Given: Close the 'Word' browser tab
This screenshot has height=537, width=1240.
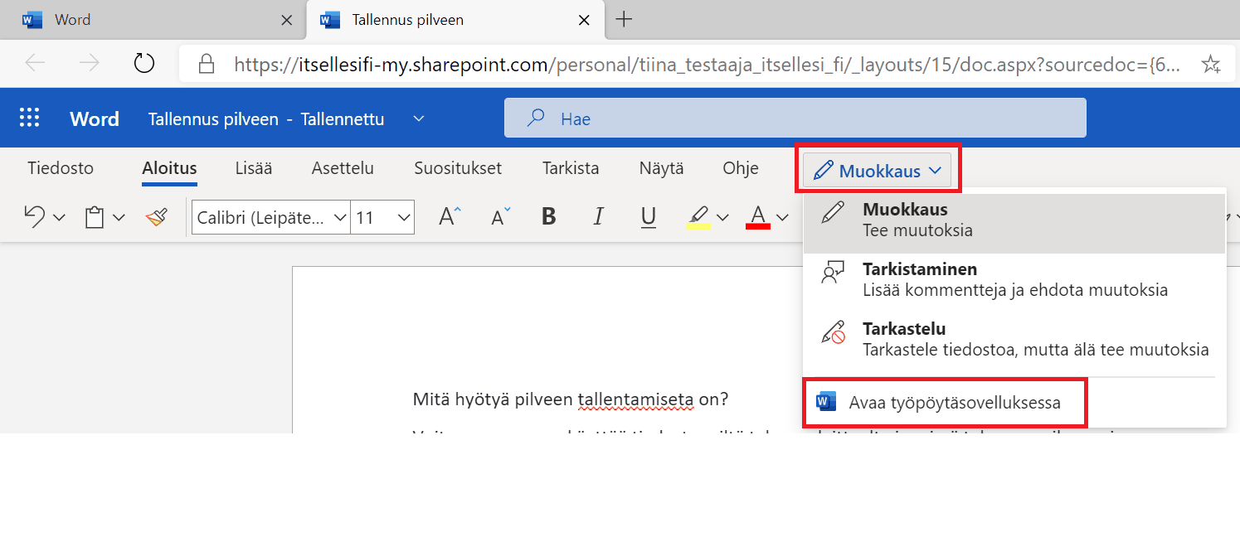Looking at the screenshot, I should click(x=286, y=19).
